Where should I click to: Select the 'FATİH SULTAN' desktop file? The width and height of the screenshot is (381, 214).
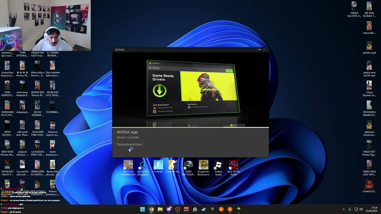pos(7,128)
